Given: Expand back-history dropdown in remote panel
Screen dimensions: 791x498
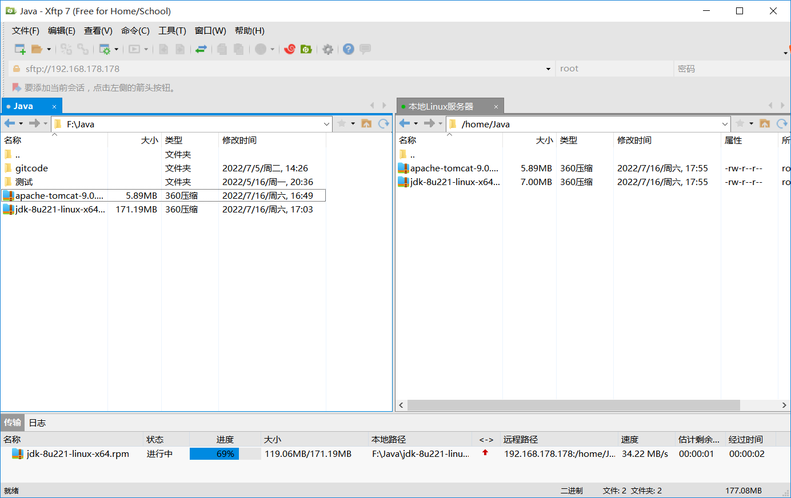Looking at the screenshot, I should point(416,123).
